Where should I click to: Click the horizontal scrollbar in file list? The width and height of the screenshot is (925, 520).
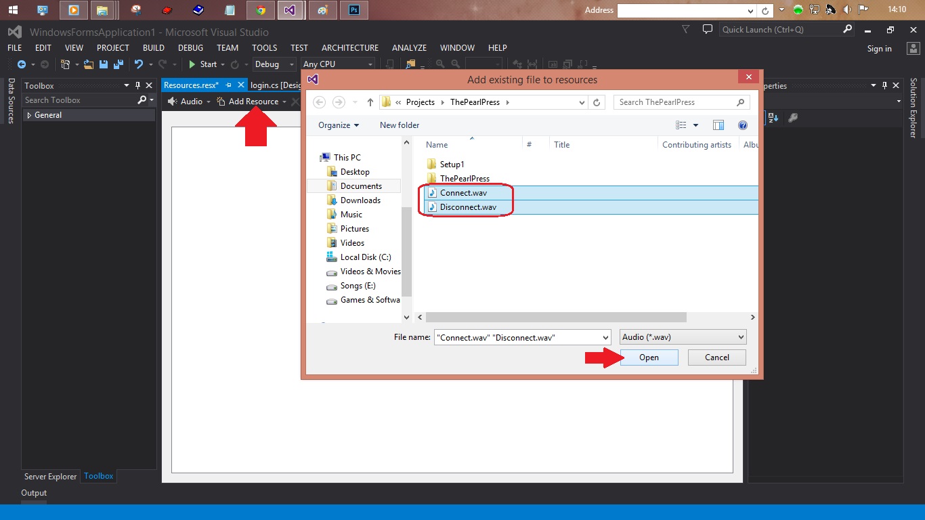(x=556, y=317)
